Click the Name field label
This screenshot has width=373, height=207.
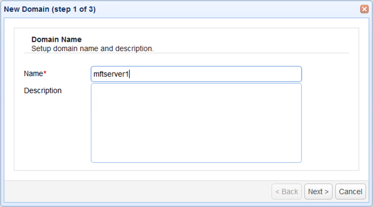[33, 73]
